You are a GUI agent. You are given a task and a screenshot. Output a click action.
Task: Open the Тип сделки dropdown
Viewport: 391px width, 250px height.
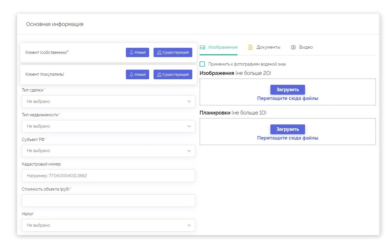click(x=108, y=101)
